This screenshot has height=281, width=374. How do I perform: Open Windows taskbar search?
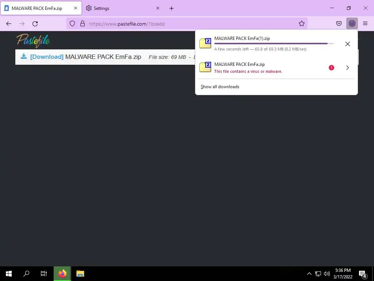(x=26, y=274)
